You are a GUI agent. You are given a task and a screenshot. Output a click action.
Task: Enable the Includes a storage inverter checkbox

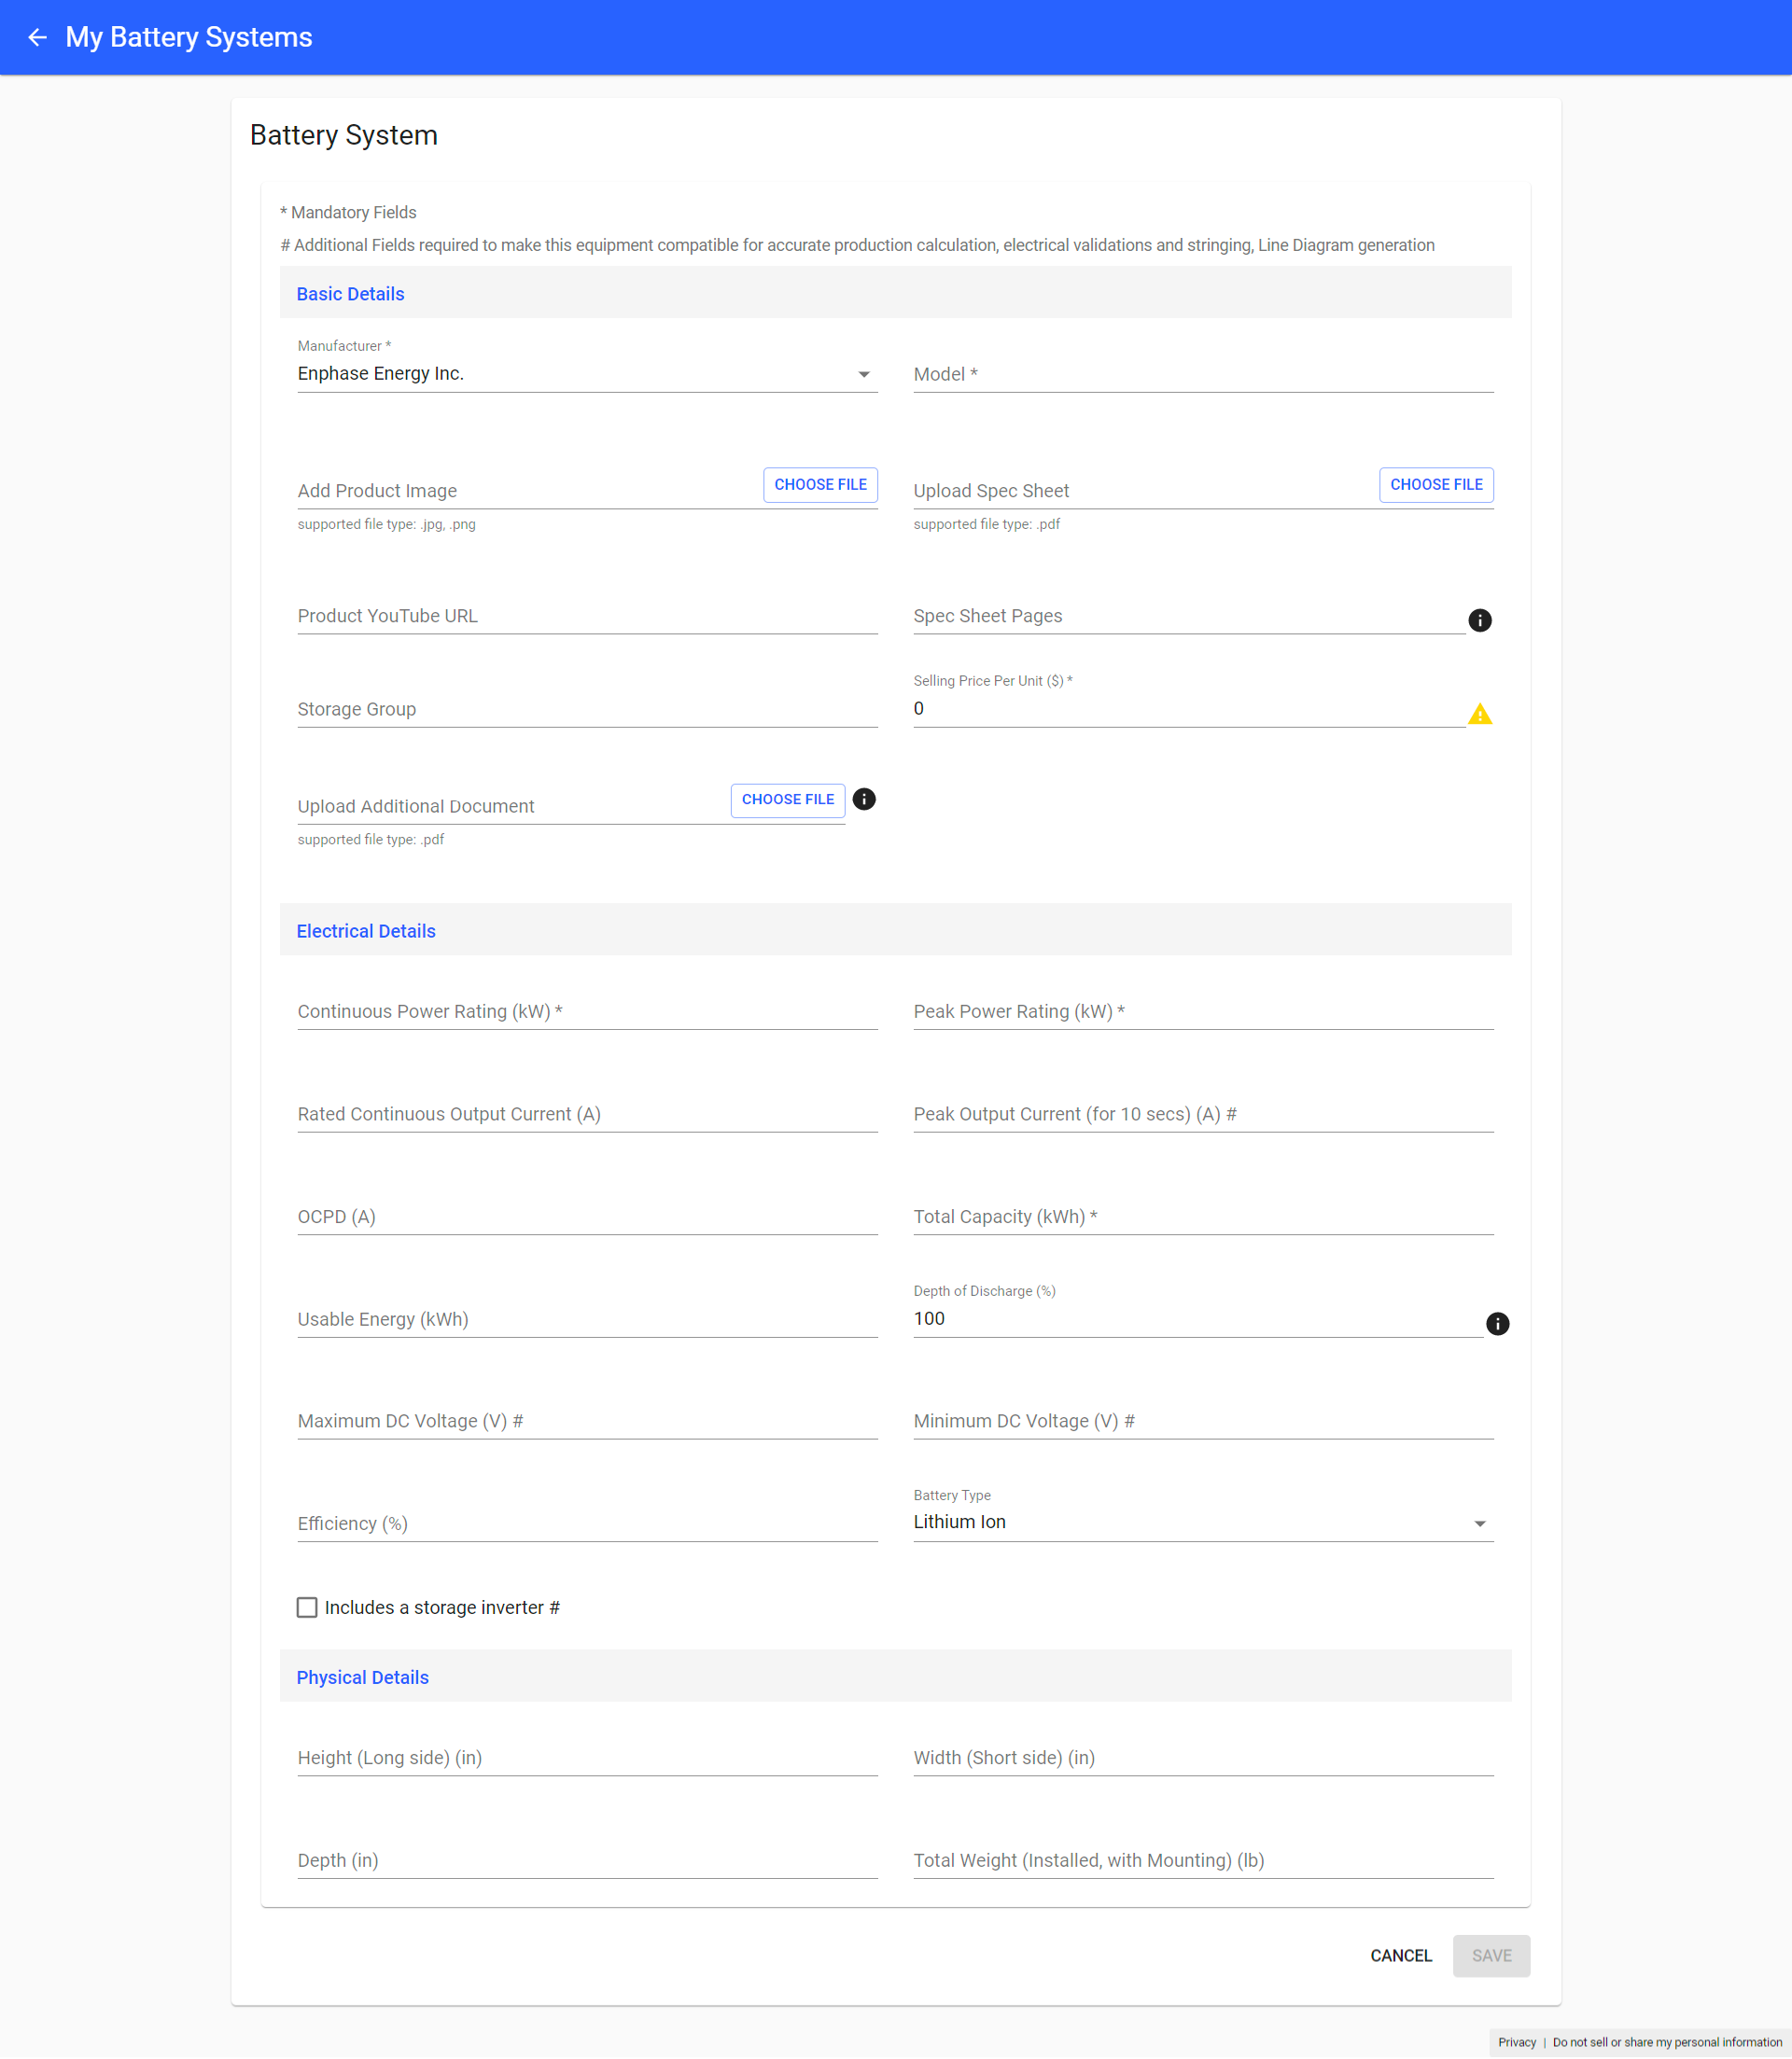click(307, 1607)
